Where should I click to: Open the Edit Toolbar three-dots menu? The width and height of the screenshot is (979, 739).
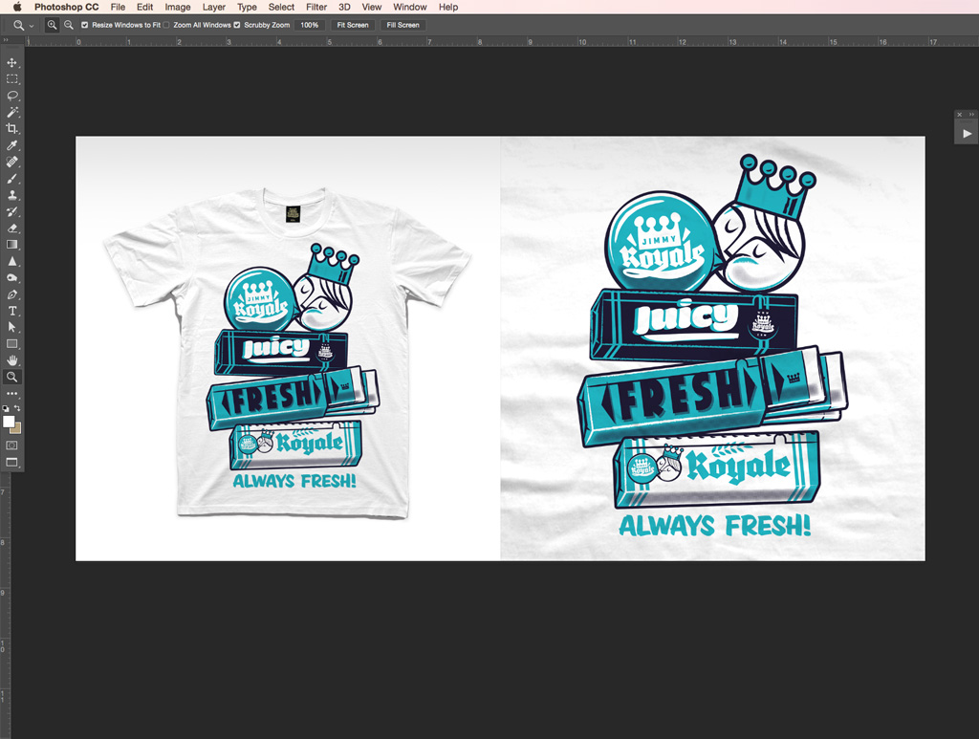pyautogui.click(x=12, y=393)
